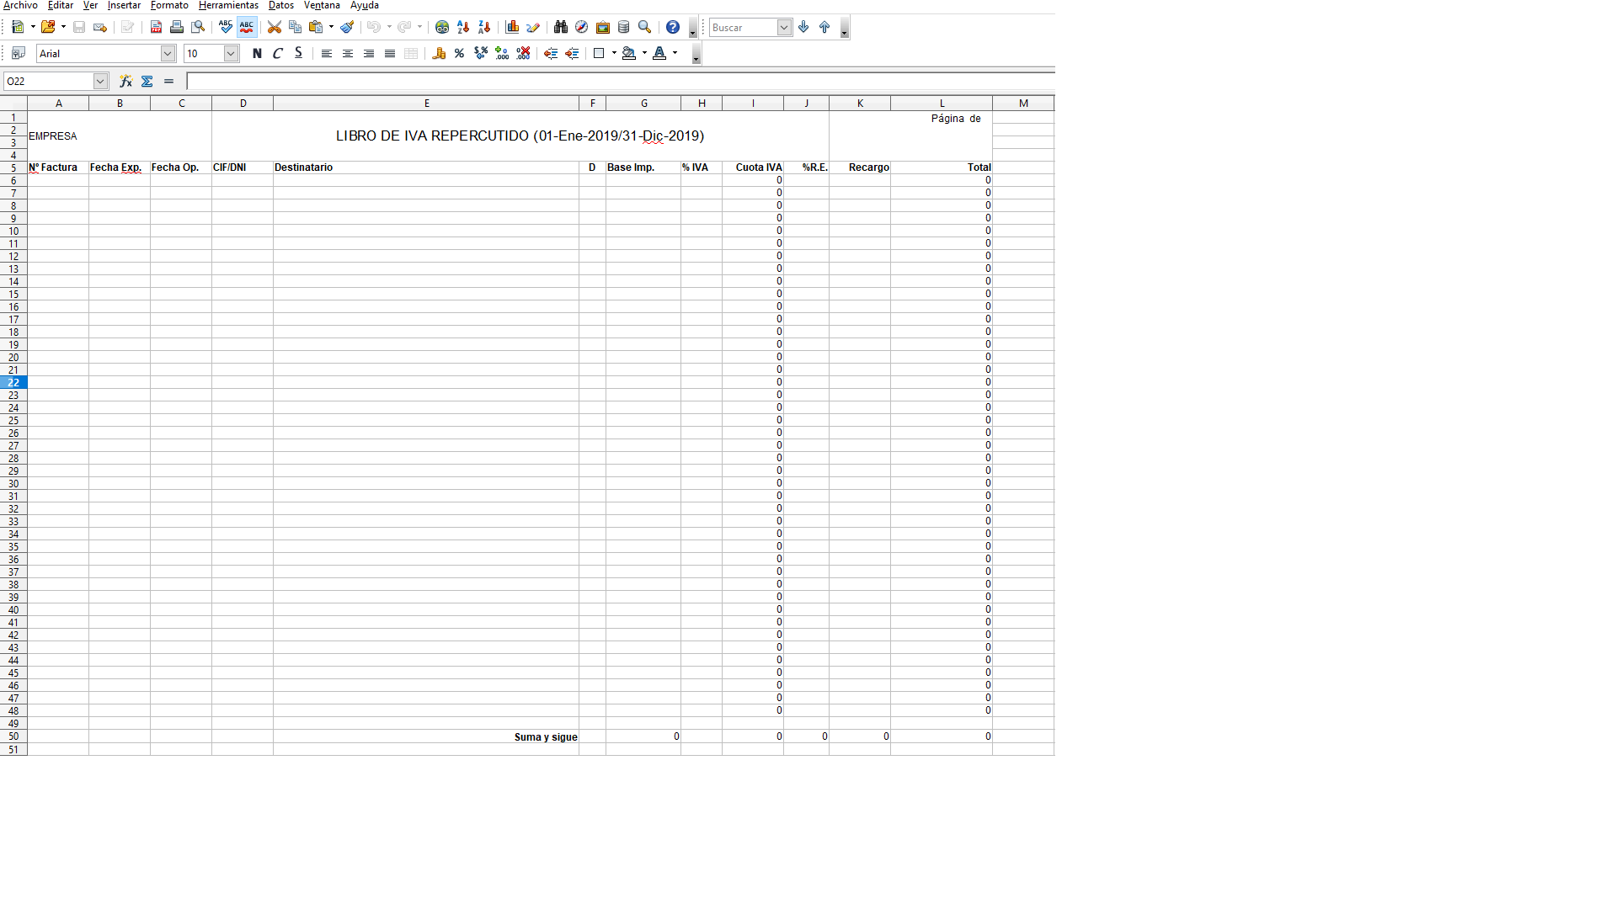Image resolution: width=1617 pixels, height=909 pixels.
Task: Click the text color highlight swatch
Action: tap(663, 59)
